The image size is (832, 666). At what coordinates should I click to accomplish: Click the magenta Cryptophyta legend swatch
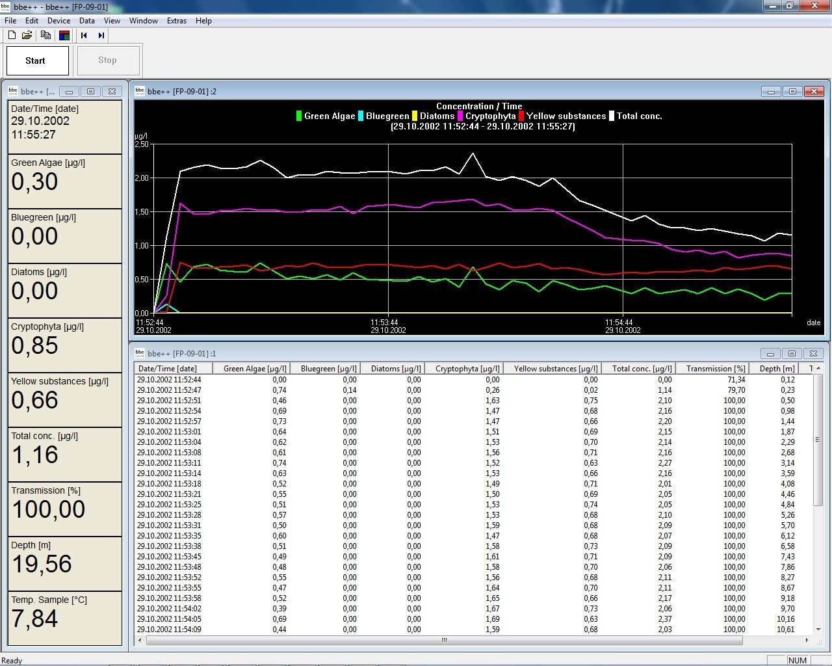(460, 116)
